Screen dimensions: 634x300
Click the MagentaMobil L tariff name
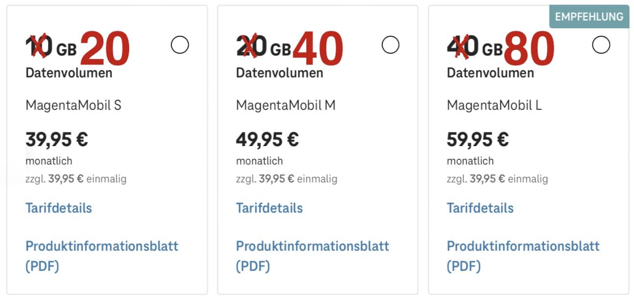click(x=495, y=105)
